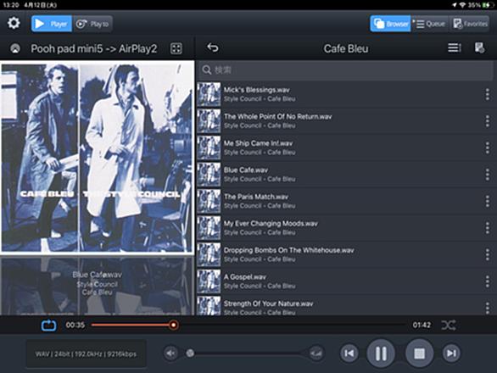497x373 pixels.
Task: Tap the Cafe Bleu album cover art
Action: 98,158
